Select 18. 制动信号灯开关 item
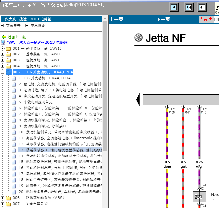Viewport: 219px width, 208px height. 60,180
